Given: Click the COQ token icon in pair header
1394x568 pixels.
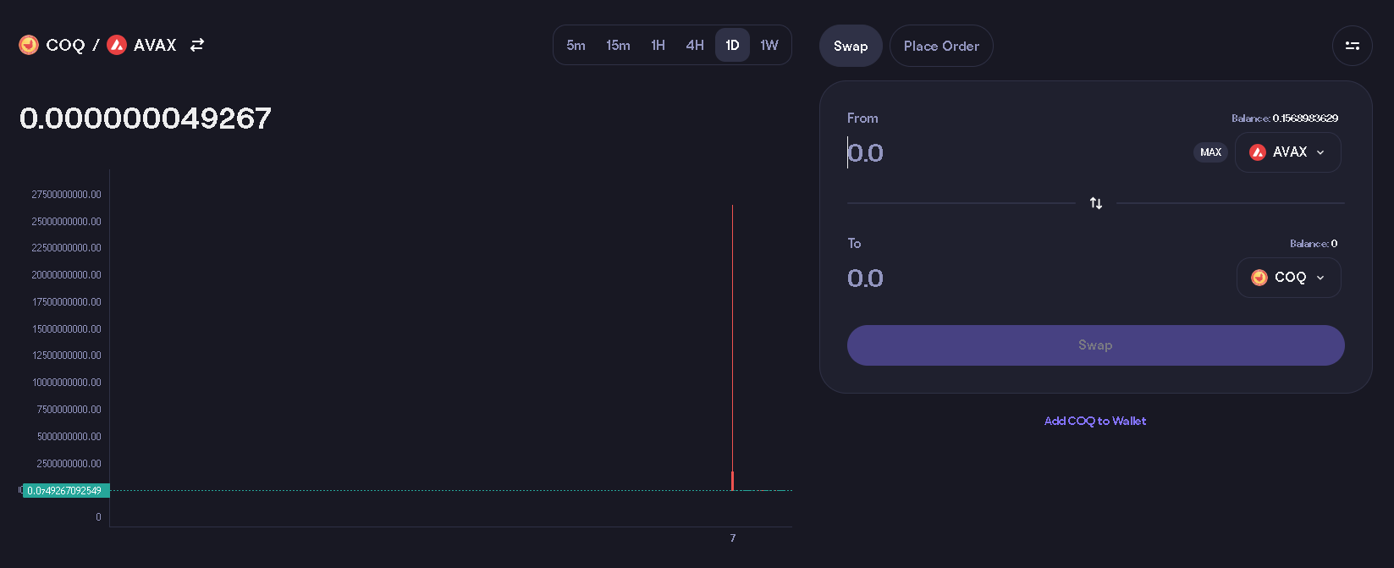Looking at the screenshot, I should point(29,45).
